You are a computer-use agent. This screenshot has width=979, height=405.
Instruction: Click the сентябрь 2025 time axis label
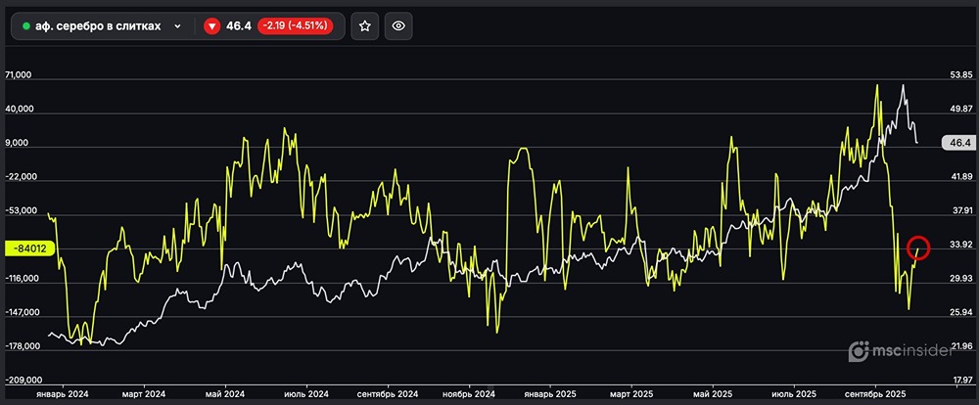tap(872, 393)
